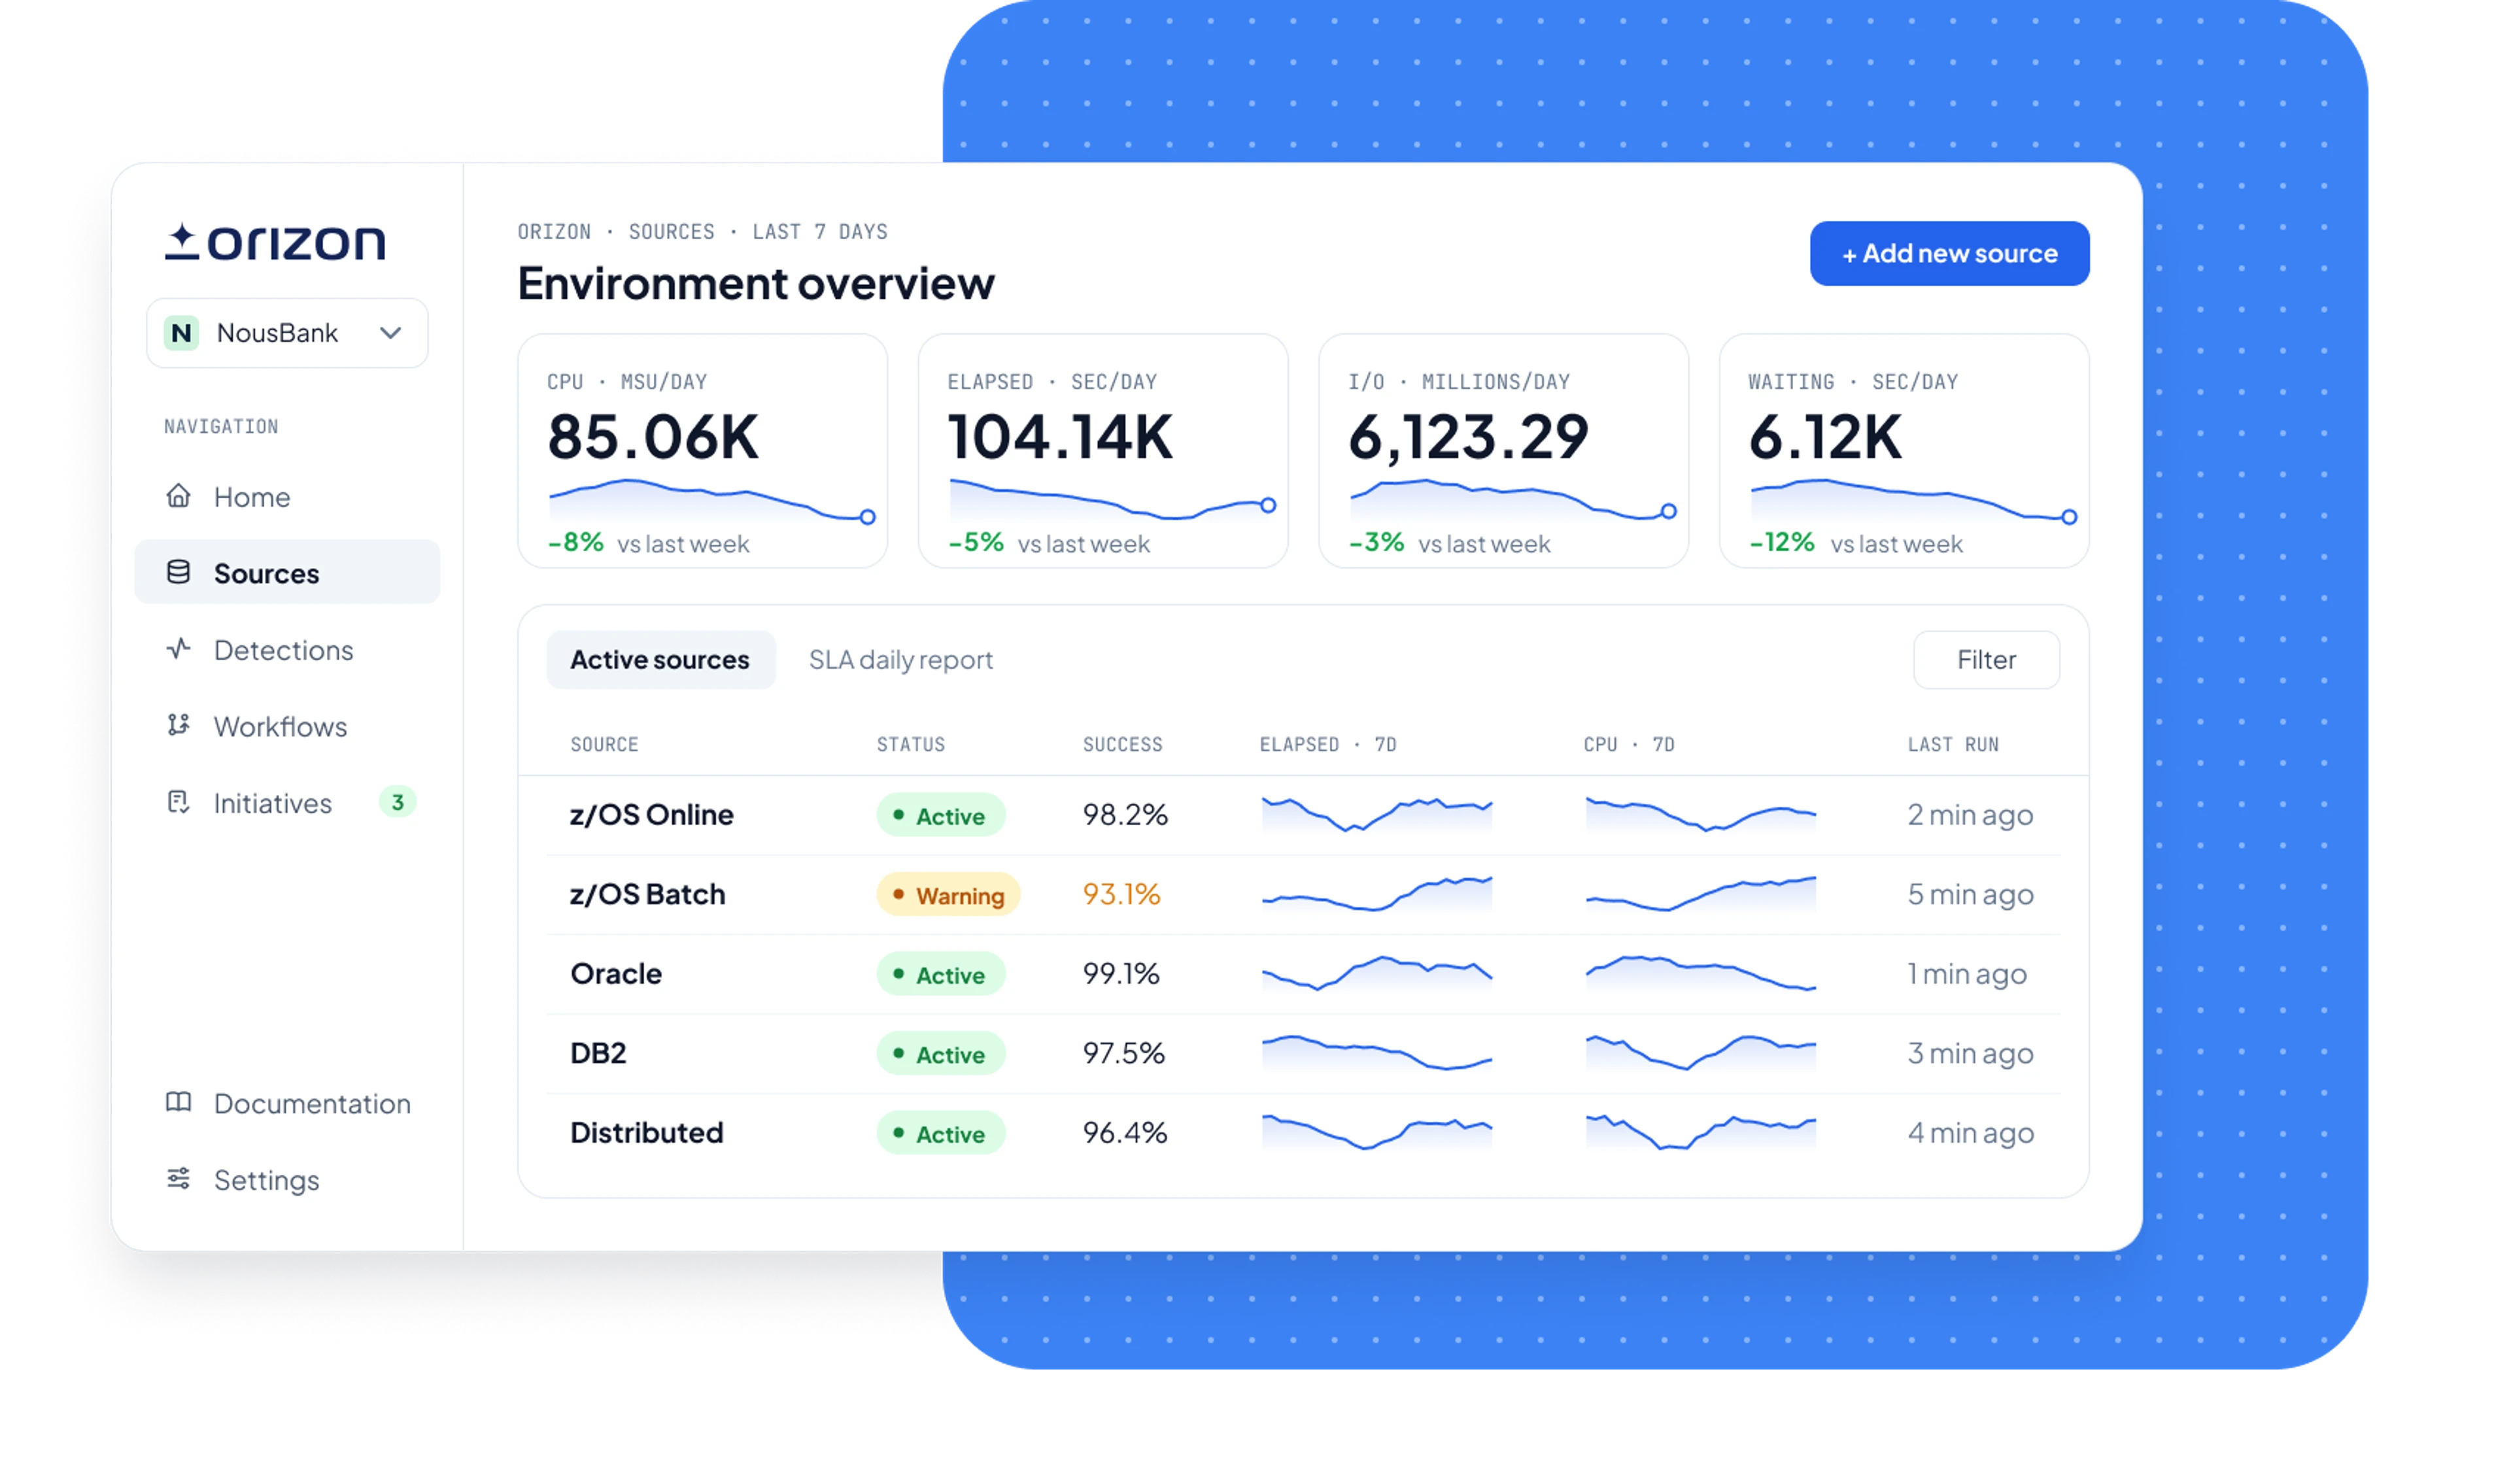Click the DB2 CPU sparkline
Screen dimensions: 2511x1484
1701,1053
